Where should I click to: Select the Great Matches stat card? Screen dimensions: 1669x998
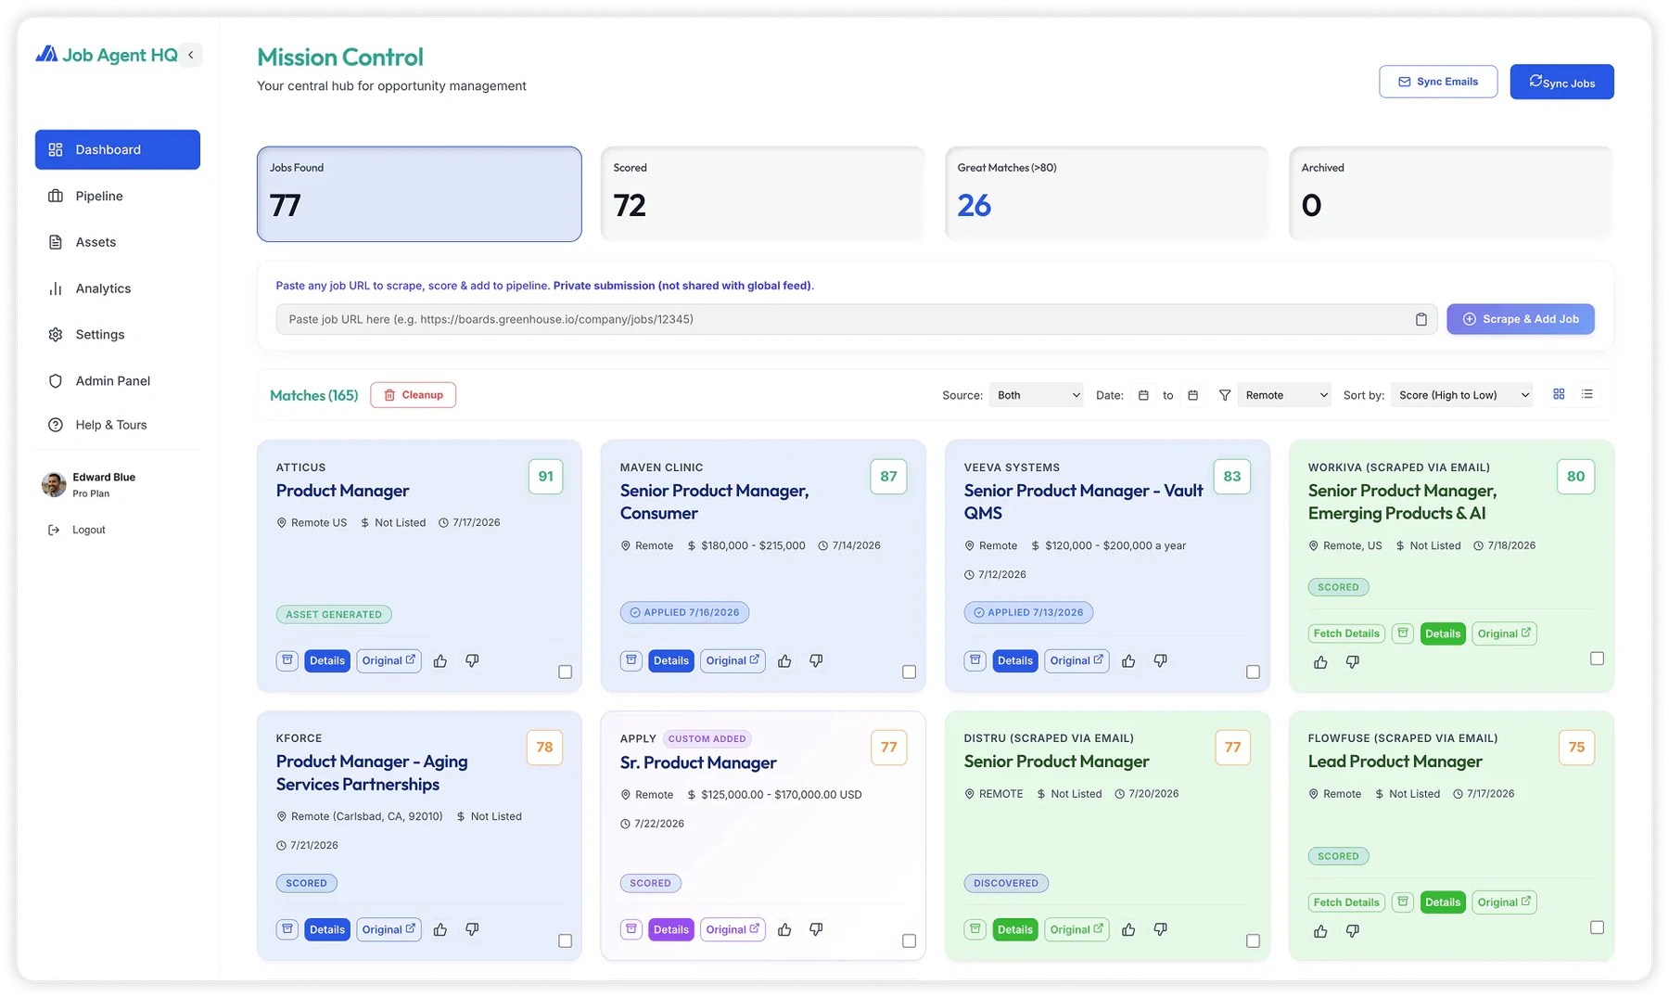tap(1106, 194)
